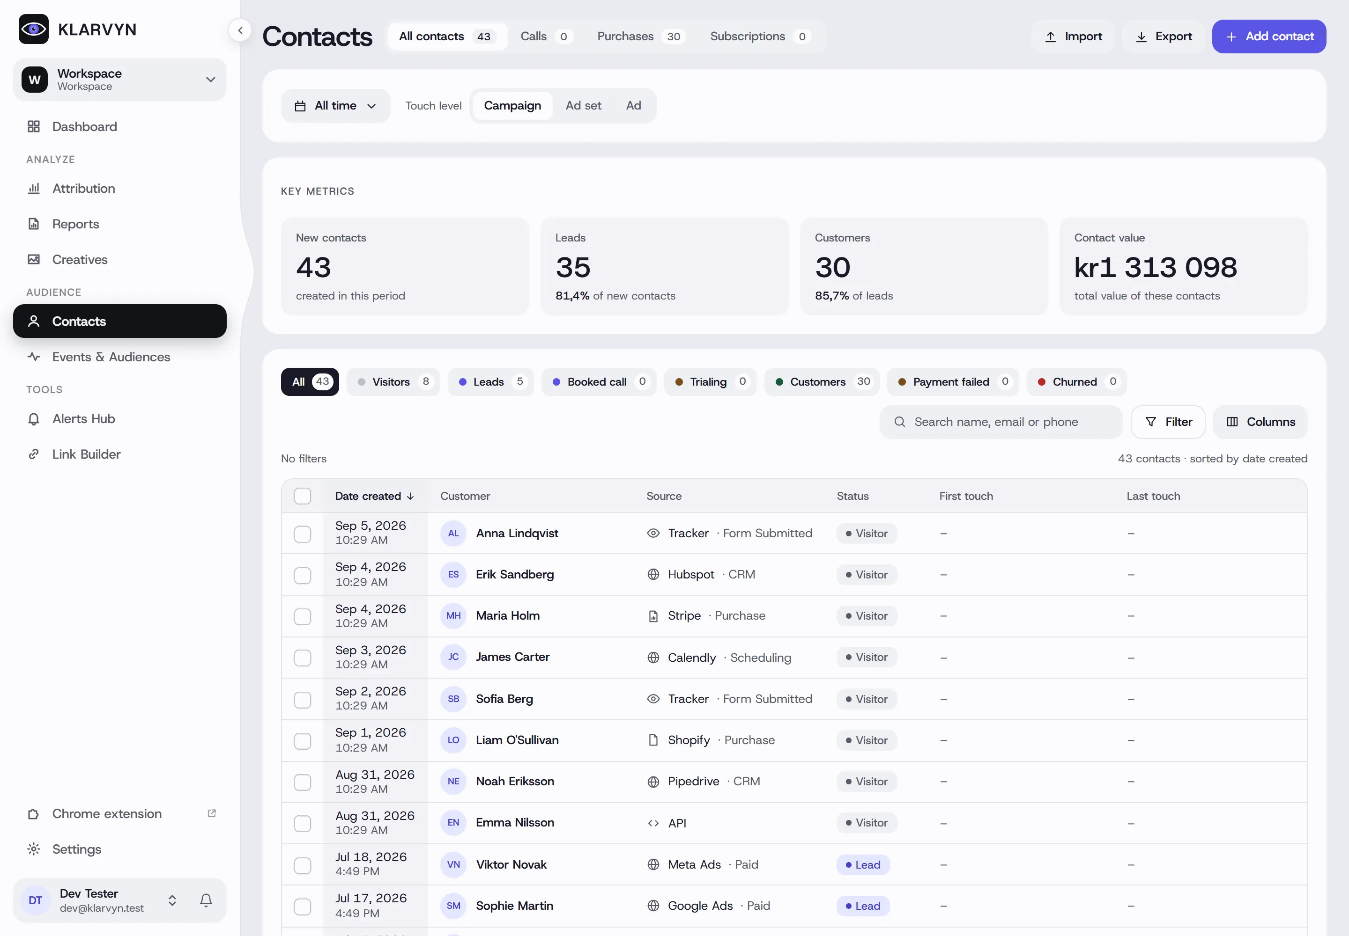Check the Anna Lindqvist row checkbox
The height and width of the screenshot is (936, 1349).
click(x=302, y=534)
